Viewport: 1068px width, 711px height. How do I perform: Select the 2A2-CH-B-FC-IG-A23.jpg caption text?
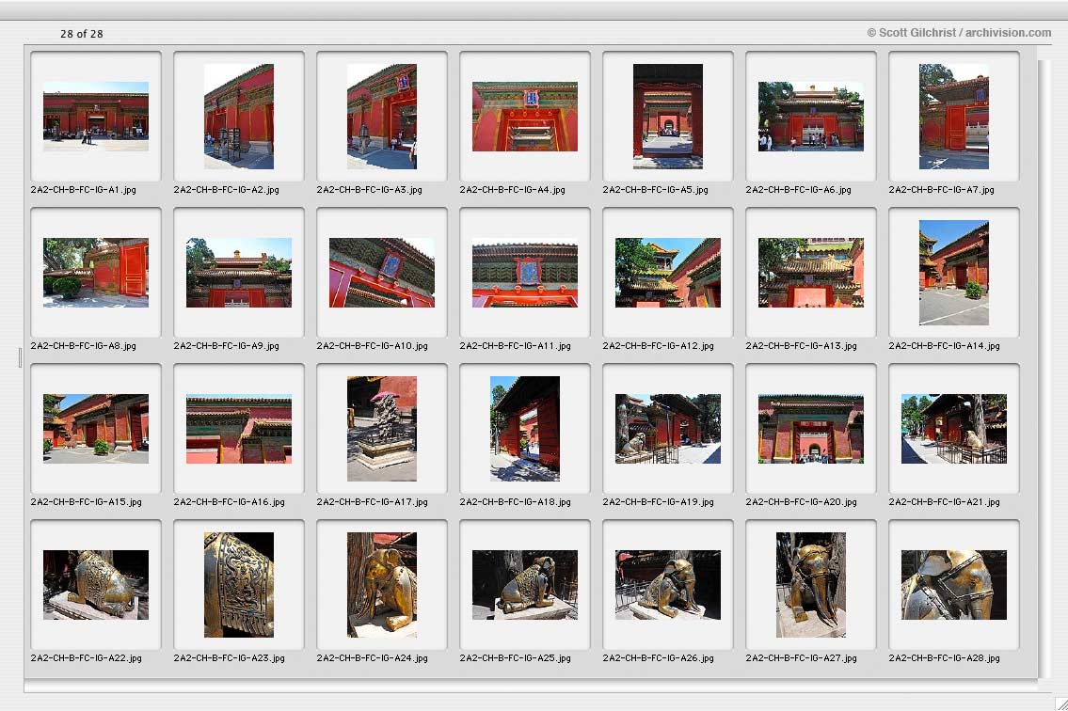(x=230, y=658)
